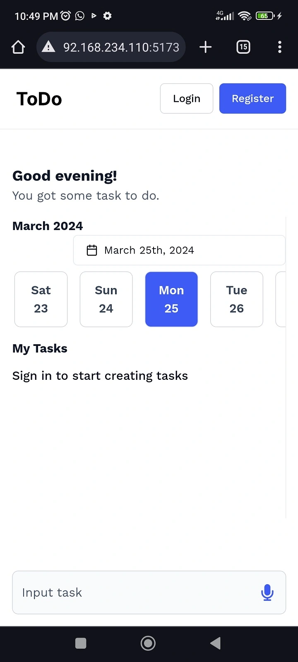This screenshot has height=662, width=298.
Task: Open the browser tabs overview showing 15 tabs
Action: pos(243,47)
